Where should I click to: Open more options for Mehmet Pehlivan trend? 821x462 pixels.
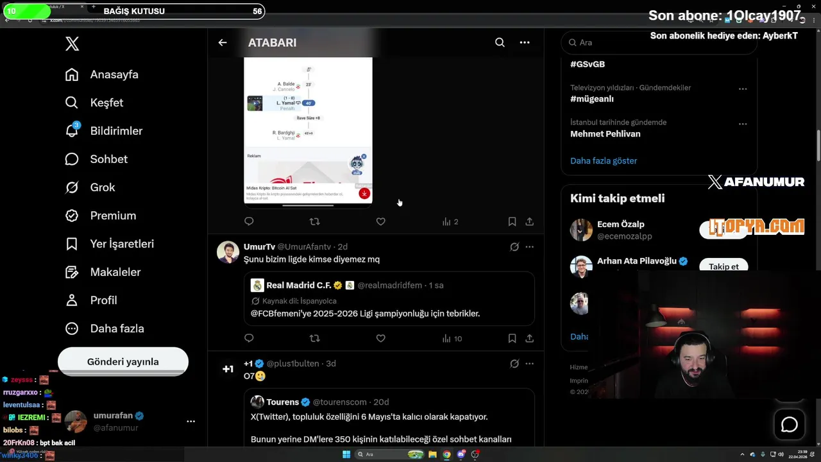coord(743,124)
